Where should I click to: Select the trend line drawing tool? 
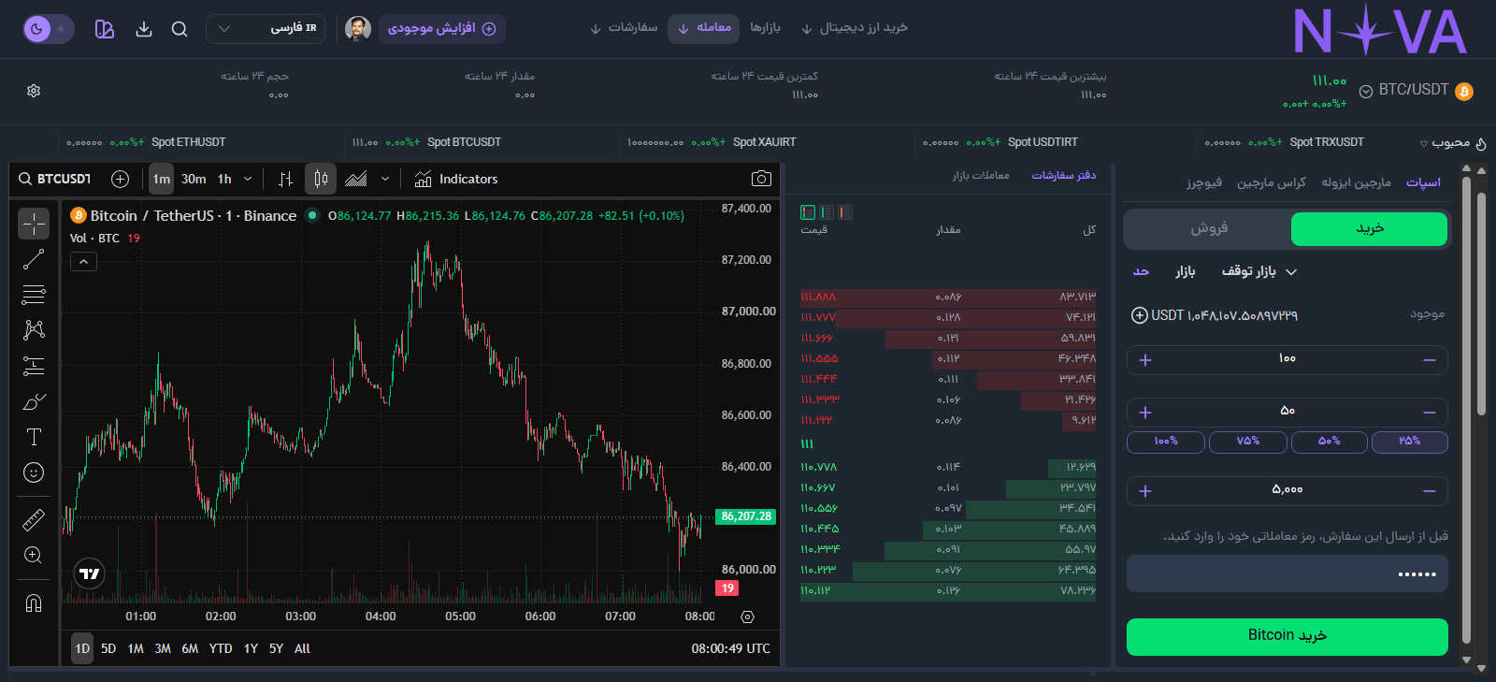point(34,259)
